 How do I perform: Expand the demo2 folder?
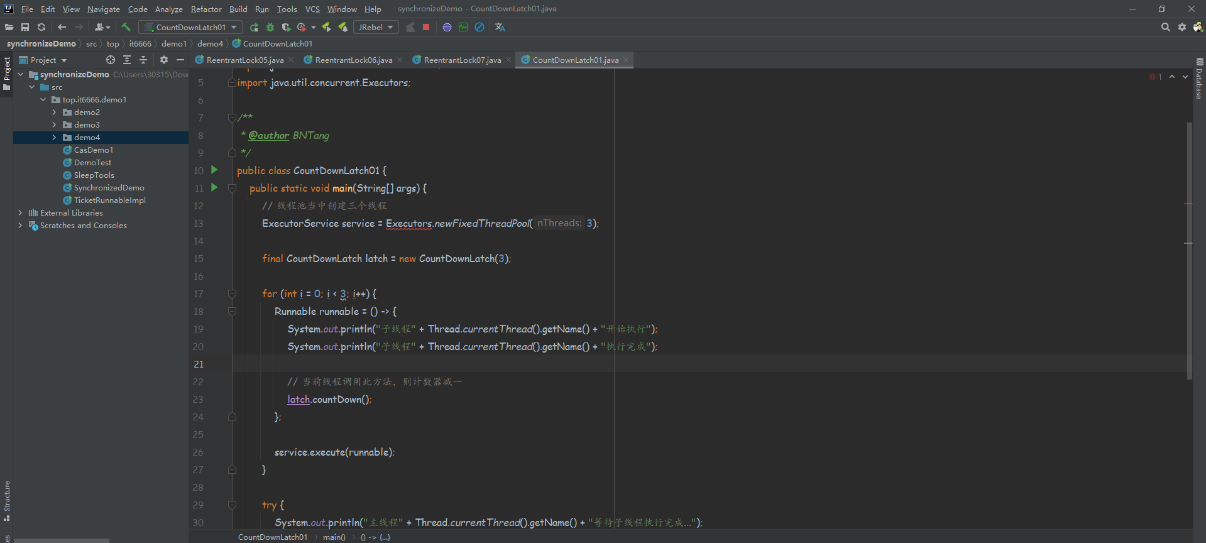(54, 112)
